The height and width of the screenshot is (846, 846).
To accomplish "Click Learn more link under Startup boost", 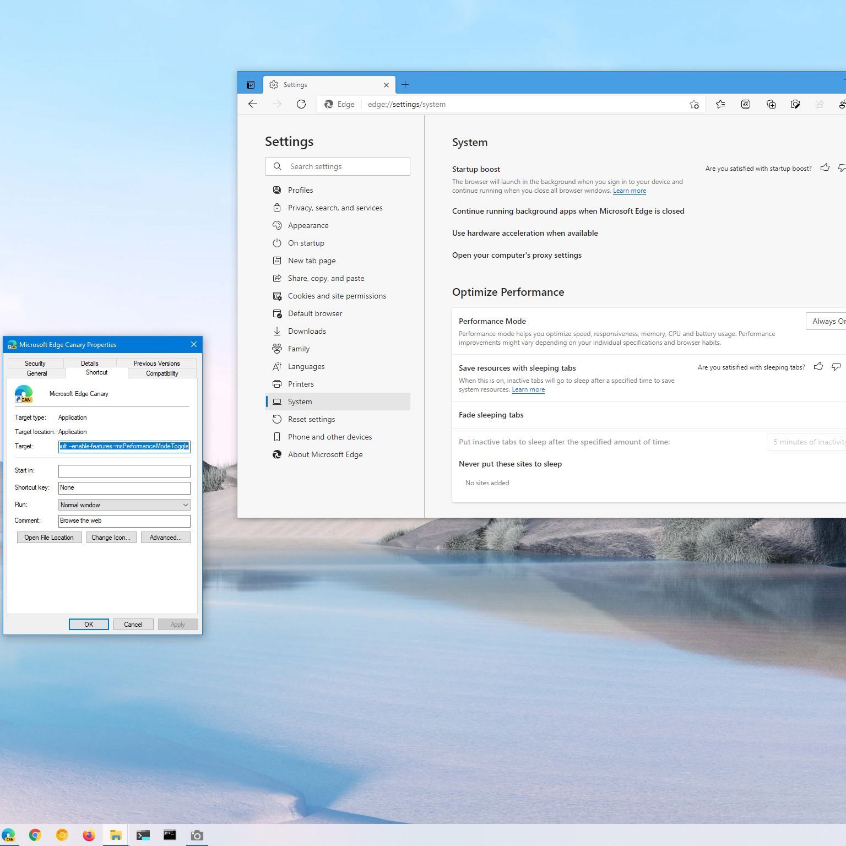I will click(x=629, y=191).
